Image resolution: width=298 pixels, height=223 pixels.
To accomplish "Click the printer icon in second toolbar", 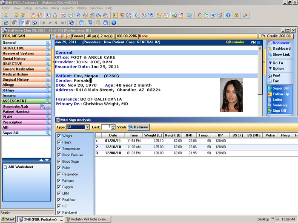I will pyautogui.click(x=34, y=23).
